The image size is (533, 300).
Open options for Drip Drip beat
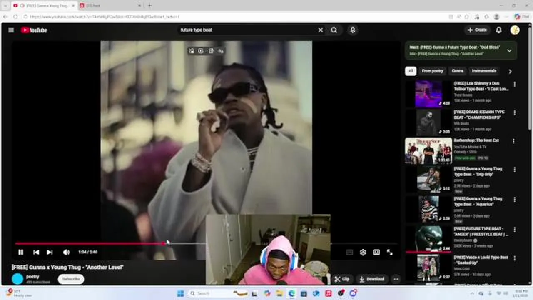coord(515,170)
